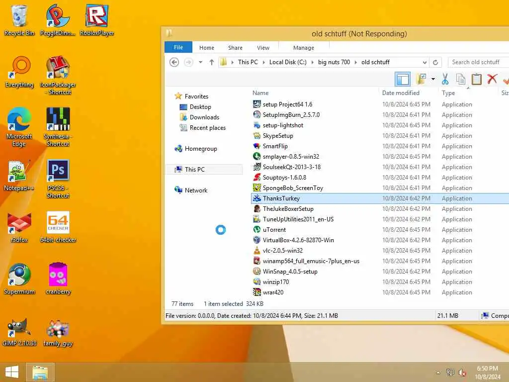Expand address bar history dropdown
509x382 pixels.
tap(424, 62)
